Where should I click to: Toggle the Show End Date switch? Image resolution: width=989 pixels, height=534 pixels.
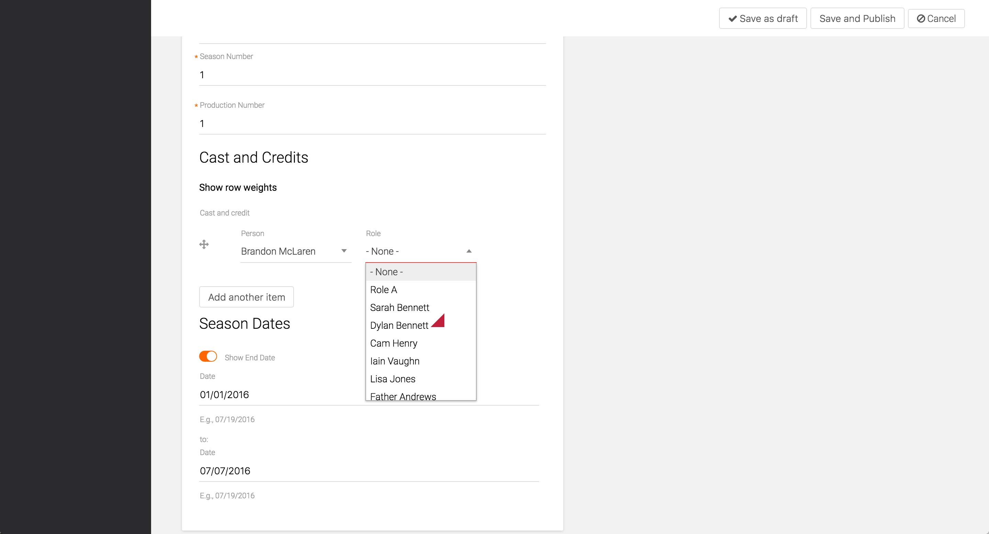point(208,356)
